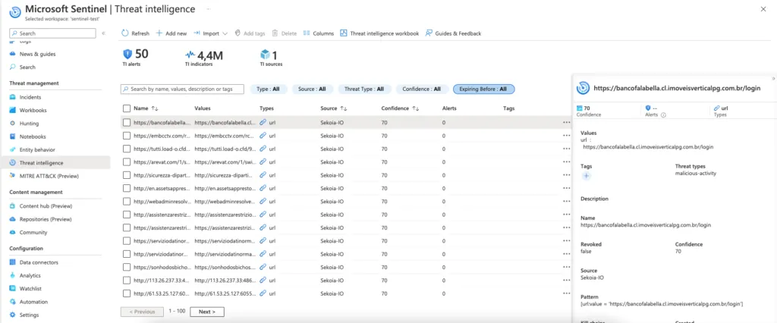Focus the sidebar Search box
Viewport: 777px width, 323px height.
(52, 33)
